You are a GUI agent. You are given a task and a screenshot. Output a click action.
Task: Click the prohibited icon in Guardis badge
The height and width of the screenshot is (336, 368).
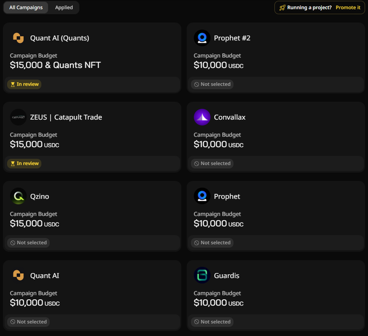[196, 322]
